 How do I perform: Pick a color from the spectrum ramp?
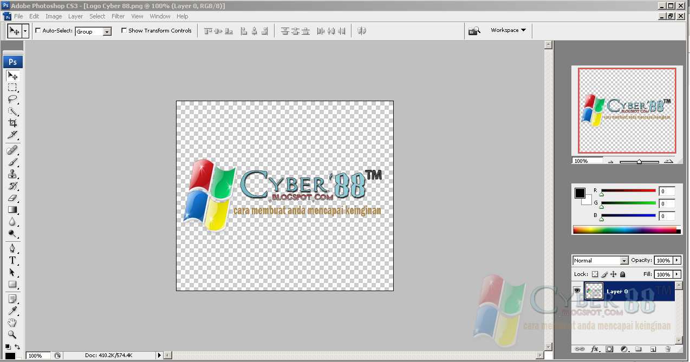pyautogui.click(x=627, y=230)
